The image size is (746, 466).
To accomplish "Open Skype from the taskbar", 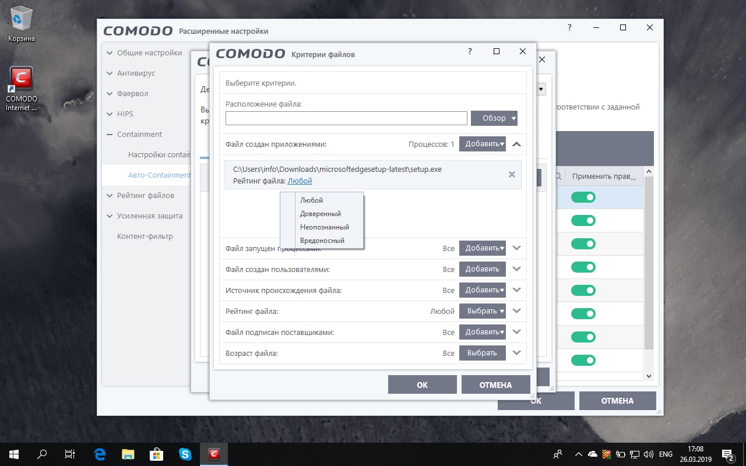I will pos(185,454).
